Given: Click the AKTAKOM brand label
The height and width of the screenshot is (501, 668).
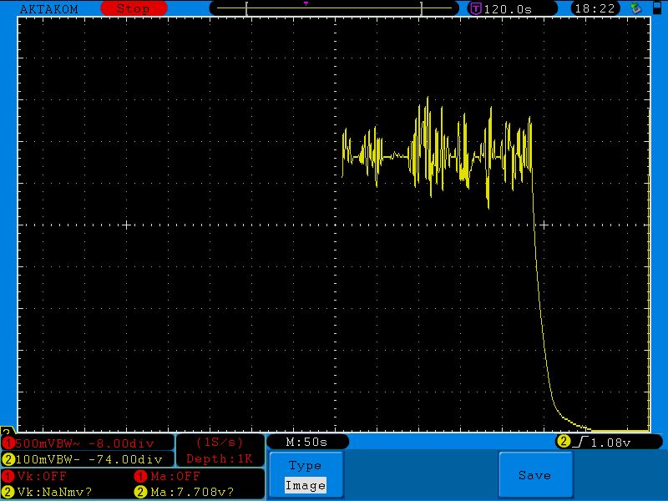Looking at the screenshot, I should click(49, 9).
